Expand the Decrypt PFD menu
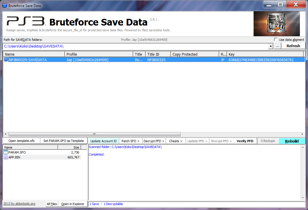308x210 pixels. click(x=154, y=141)
